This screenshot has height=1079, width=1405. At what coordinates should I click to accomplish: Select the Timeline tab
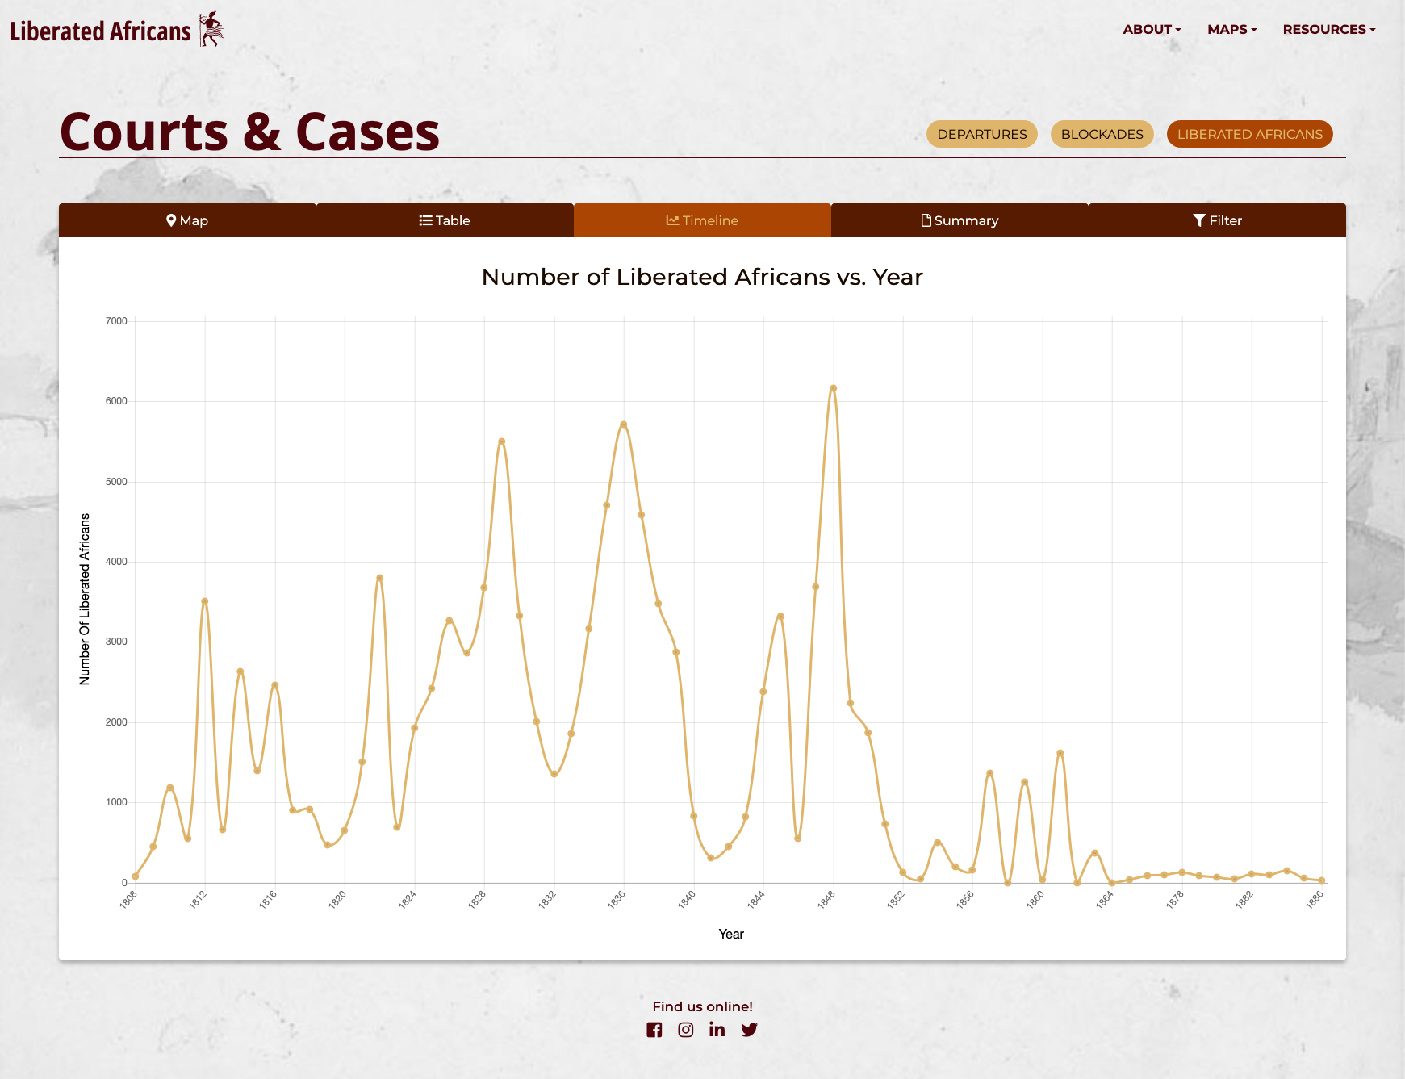click(x=702, y=220)
